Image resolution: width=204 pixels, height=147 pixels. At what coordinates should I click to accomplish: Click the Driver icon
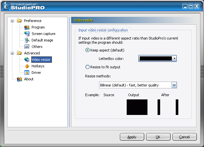pos(27,73)
